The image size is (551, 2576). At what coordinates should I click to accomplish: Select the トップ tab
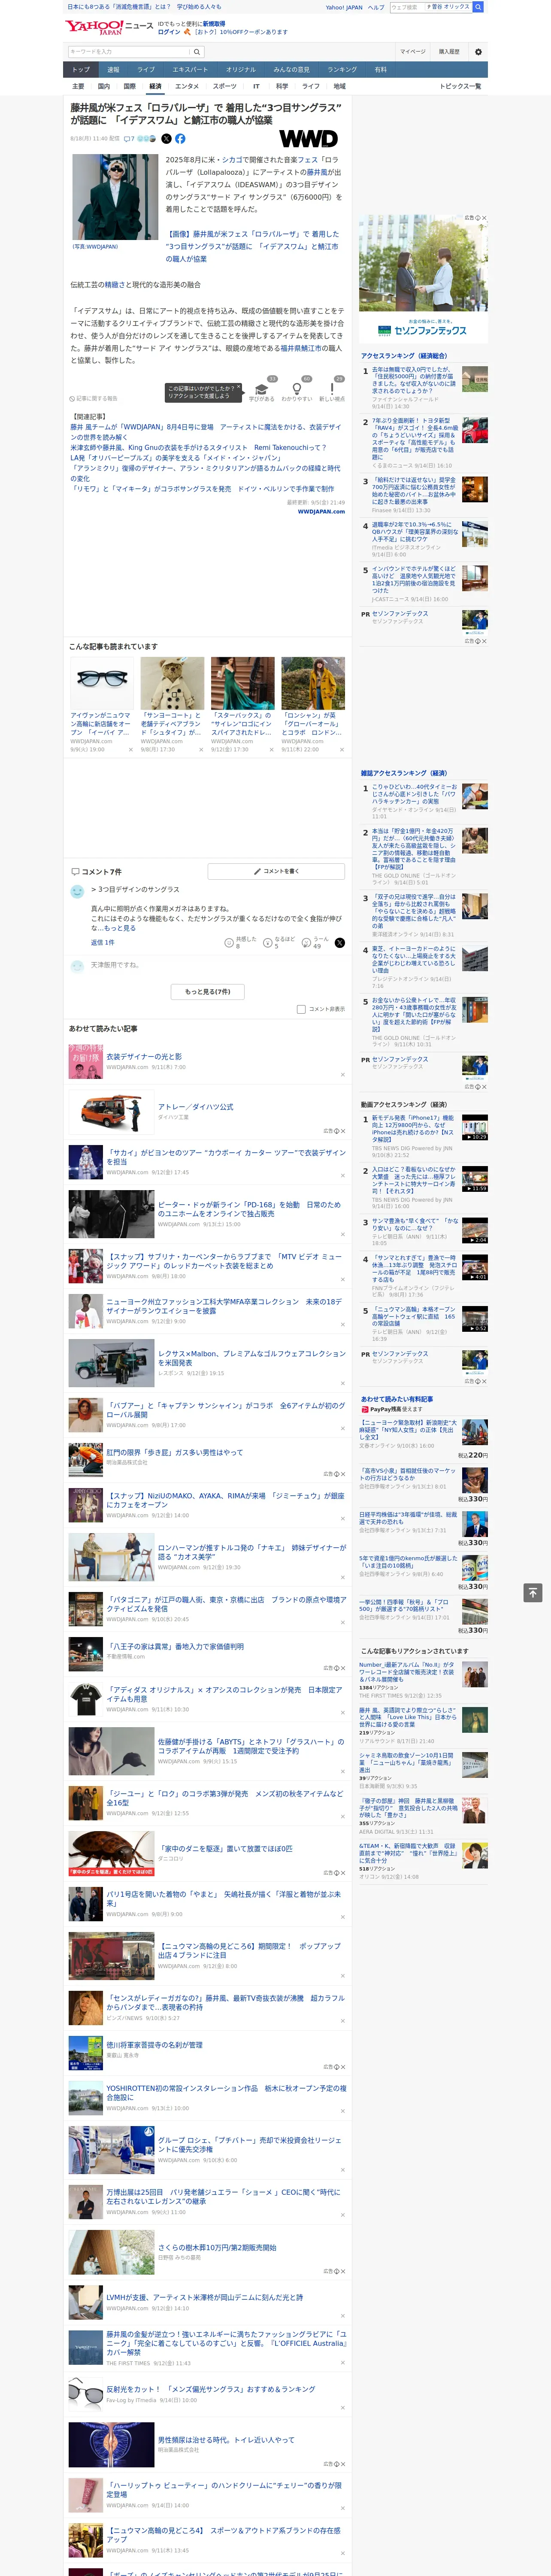[x=81, y=70]
